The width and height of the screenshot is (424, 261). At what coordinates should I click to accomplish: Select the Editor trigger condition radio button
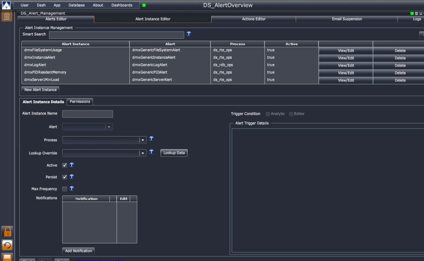[291, 114]
